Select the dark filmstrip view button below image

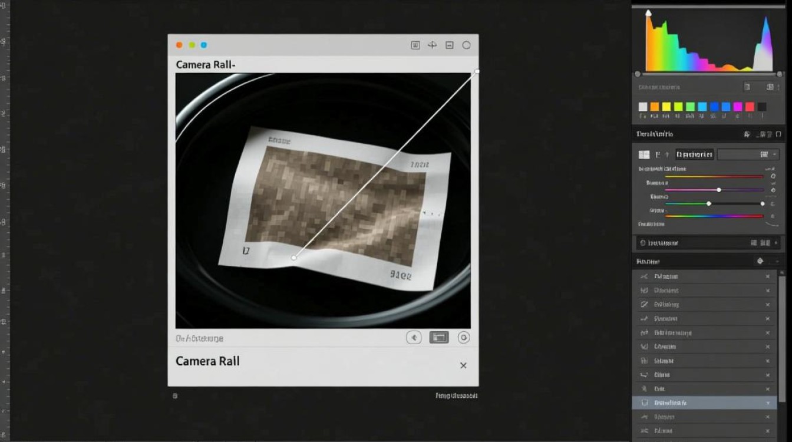438,338
